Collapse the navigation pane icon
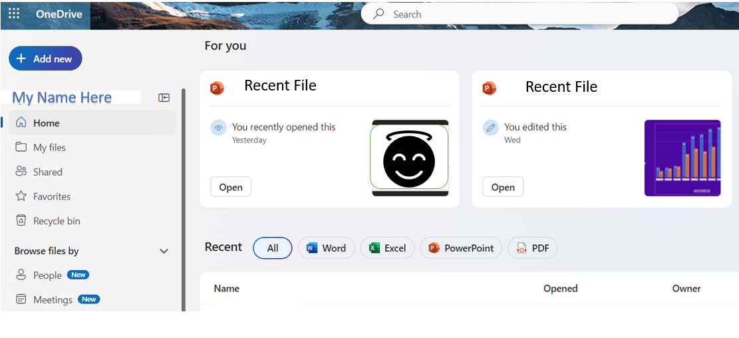This screenshot has width=739, height=338. (x=164, y=98)
